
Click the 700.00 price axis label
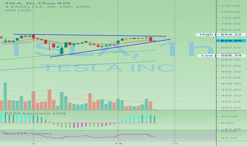231,24
